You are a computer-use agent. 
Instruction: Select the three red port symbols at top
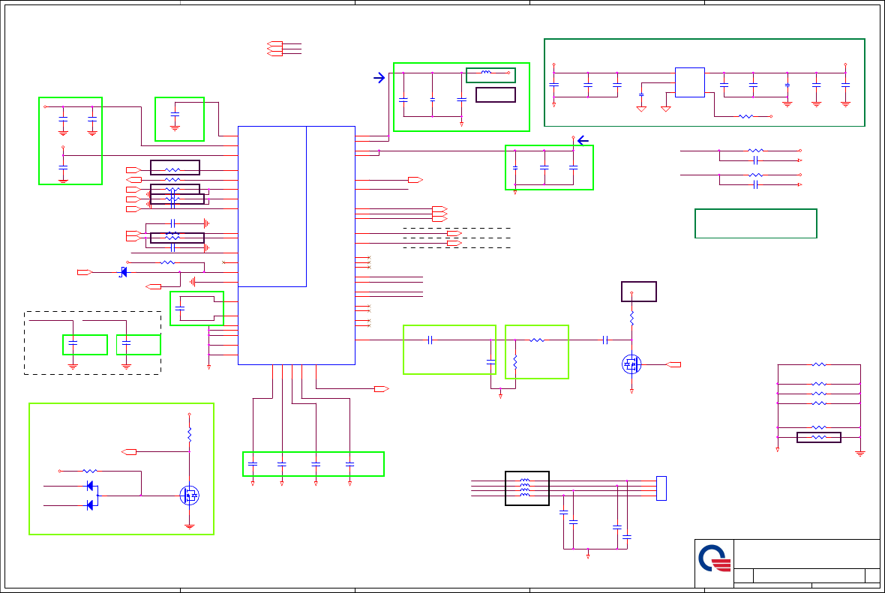(x=274, y=49)
